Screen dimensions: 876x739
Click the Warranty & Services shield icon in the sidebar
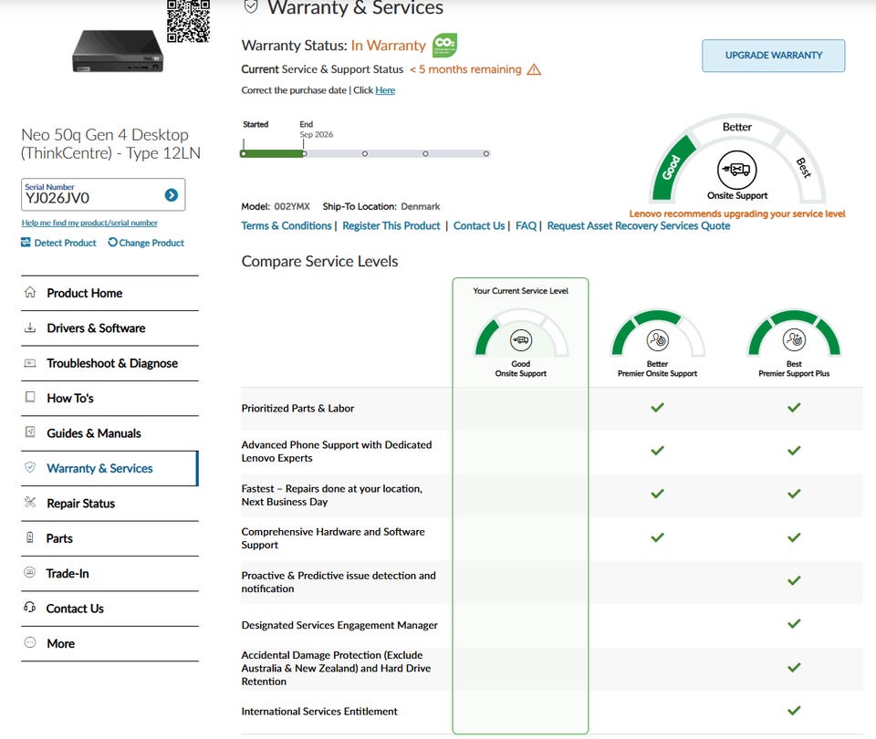[30, 467]
